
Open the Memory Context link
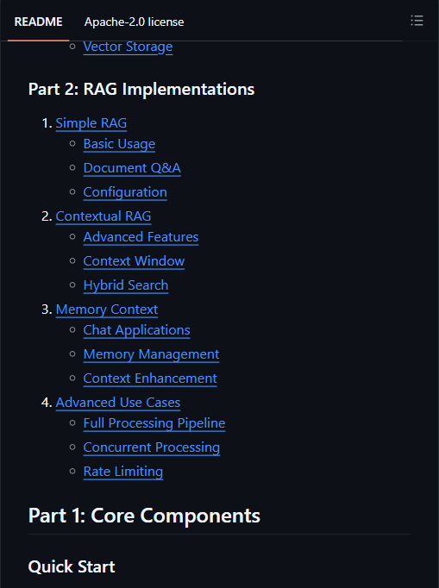click(107, 310)
